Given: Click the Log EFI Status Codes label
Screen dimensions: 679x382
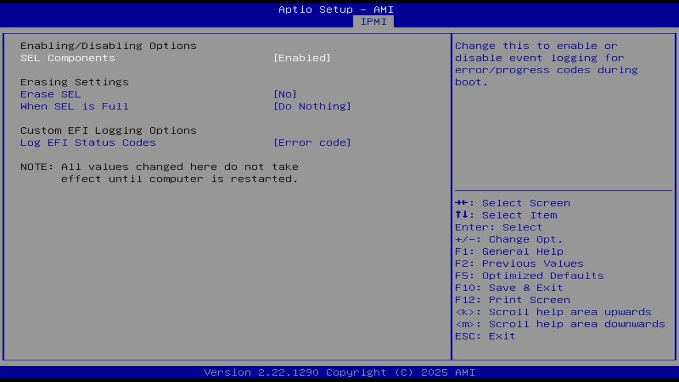Looking at the screenshot, I should coord(88,142).
